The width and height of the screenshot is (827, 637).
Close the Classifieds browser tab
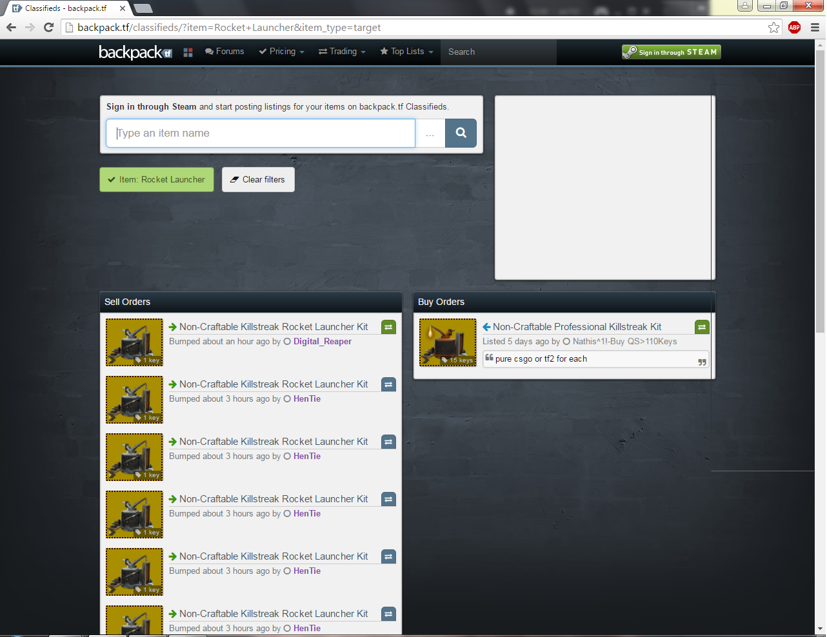pyautogui.click(x=123, y=8)
